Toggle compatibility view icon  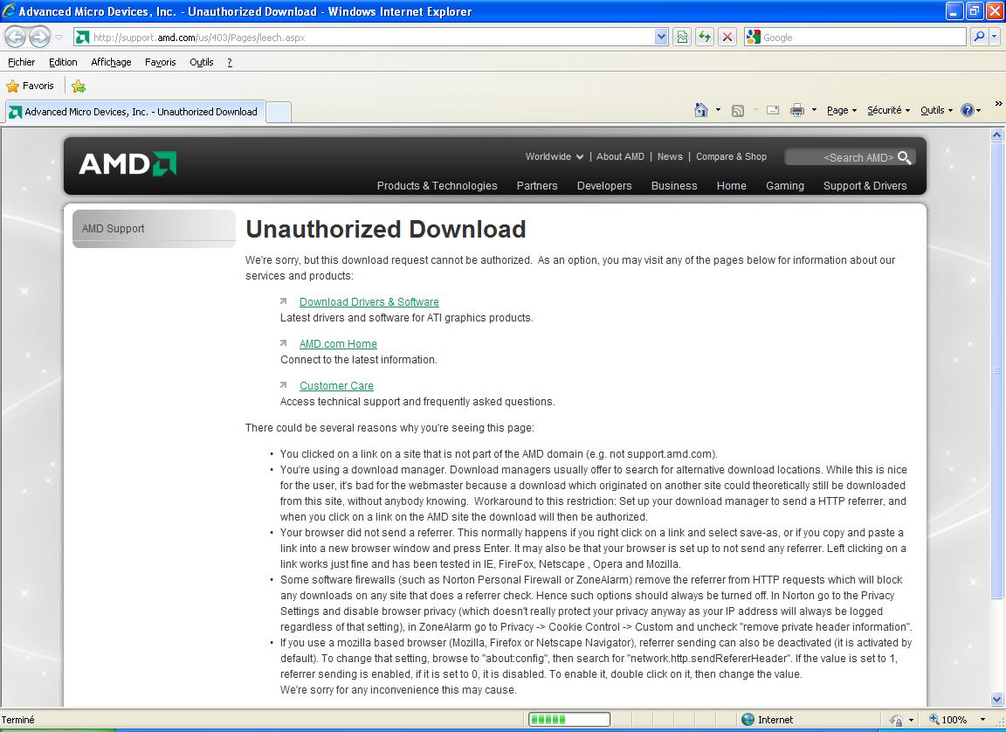click(682, 38)
